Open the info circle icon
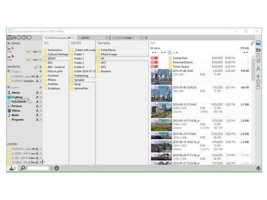The image size is (267, 200). [19, 38]
